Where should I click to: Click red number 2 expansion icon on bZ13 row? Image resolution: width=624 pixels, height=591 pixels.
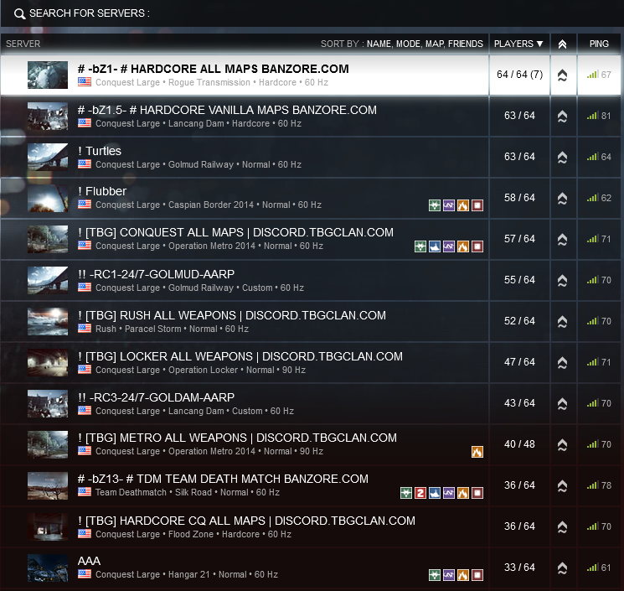pyautogui.click(x=420, y=493)
